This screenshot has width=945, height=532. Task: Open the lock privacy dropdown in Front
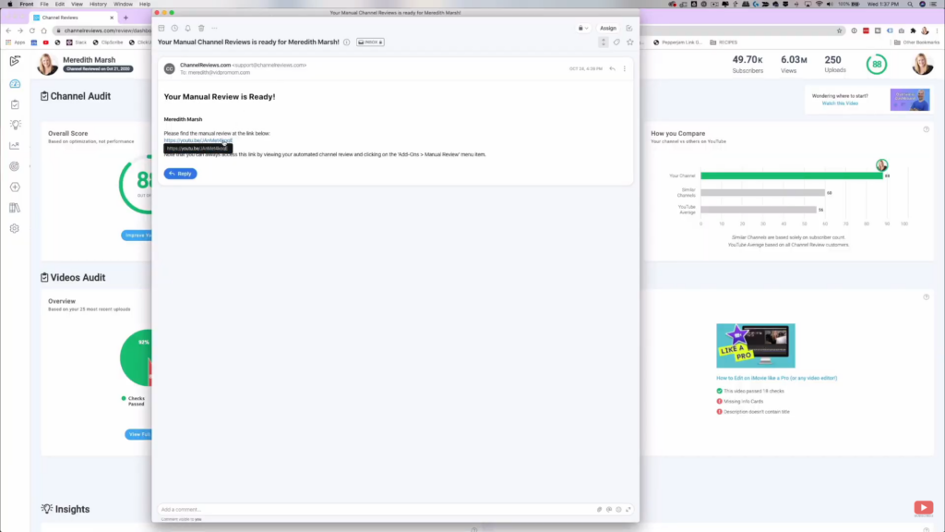tap(583, 29)
